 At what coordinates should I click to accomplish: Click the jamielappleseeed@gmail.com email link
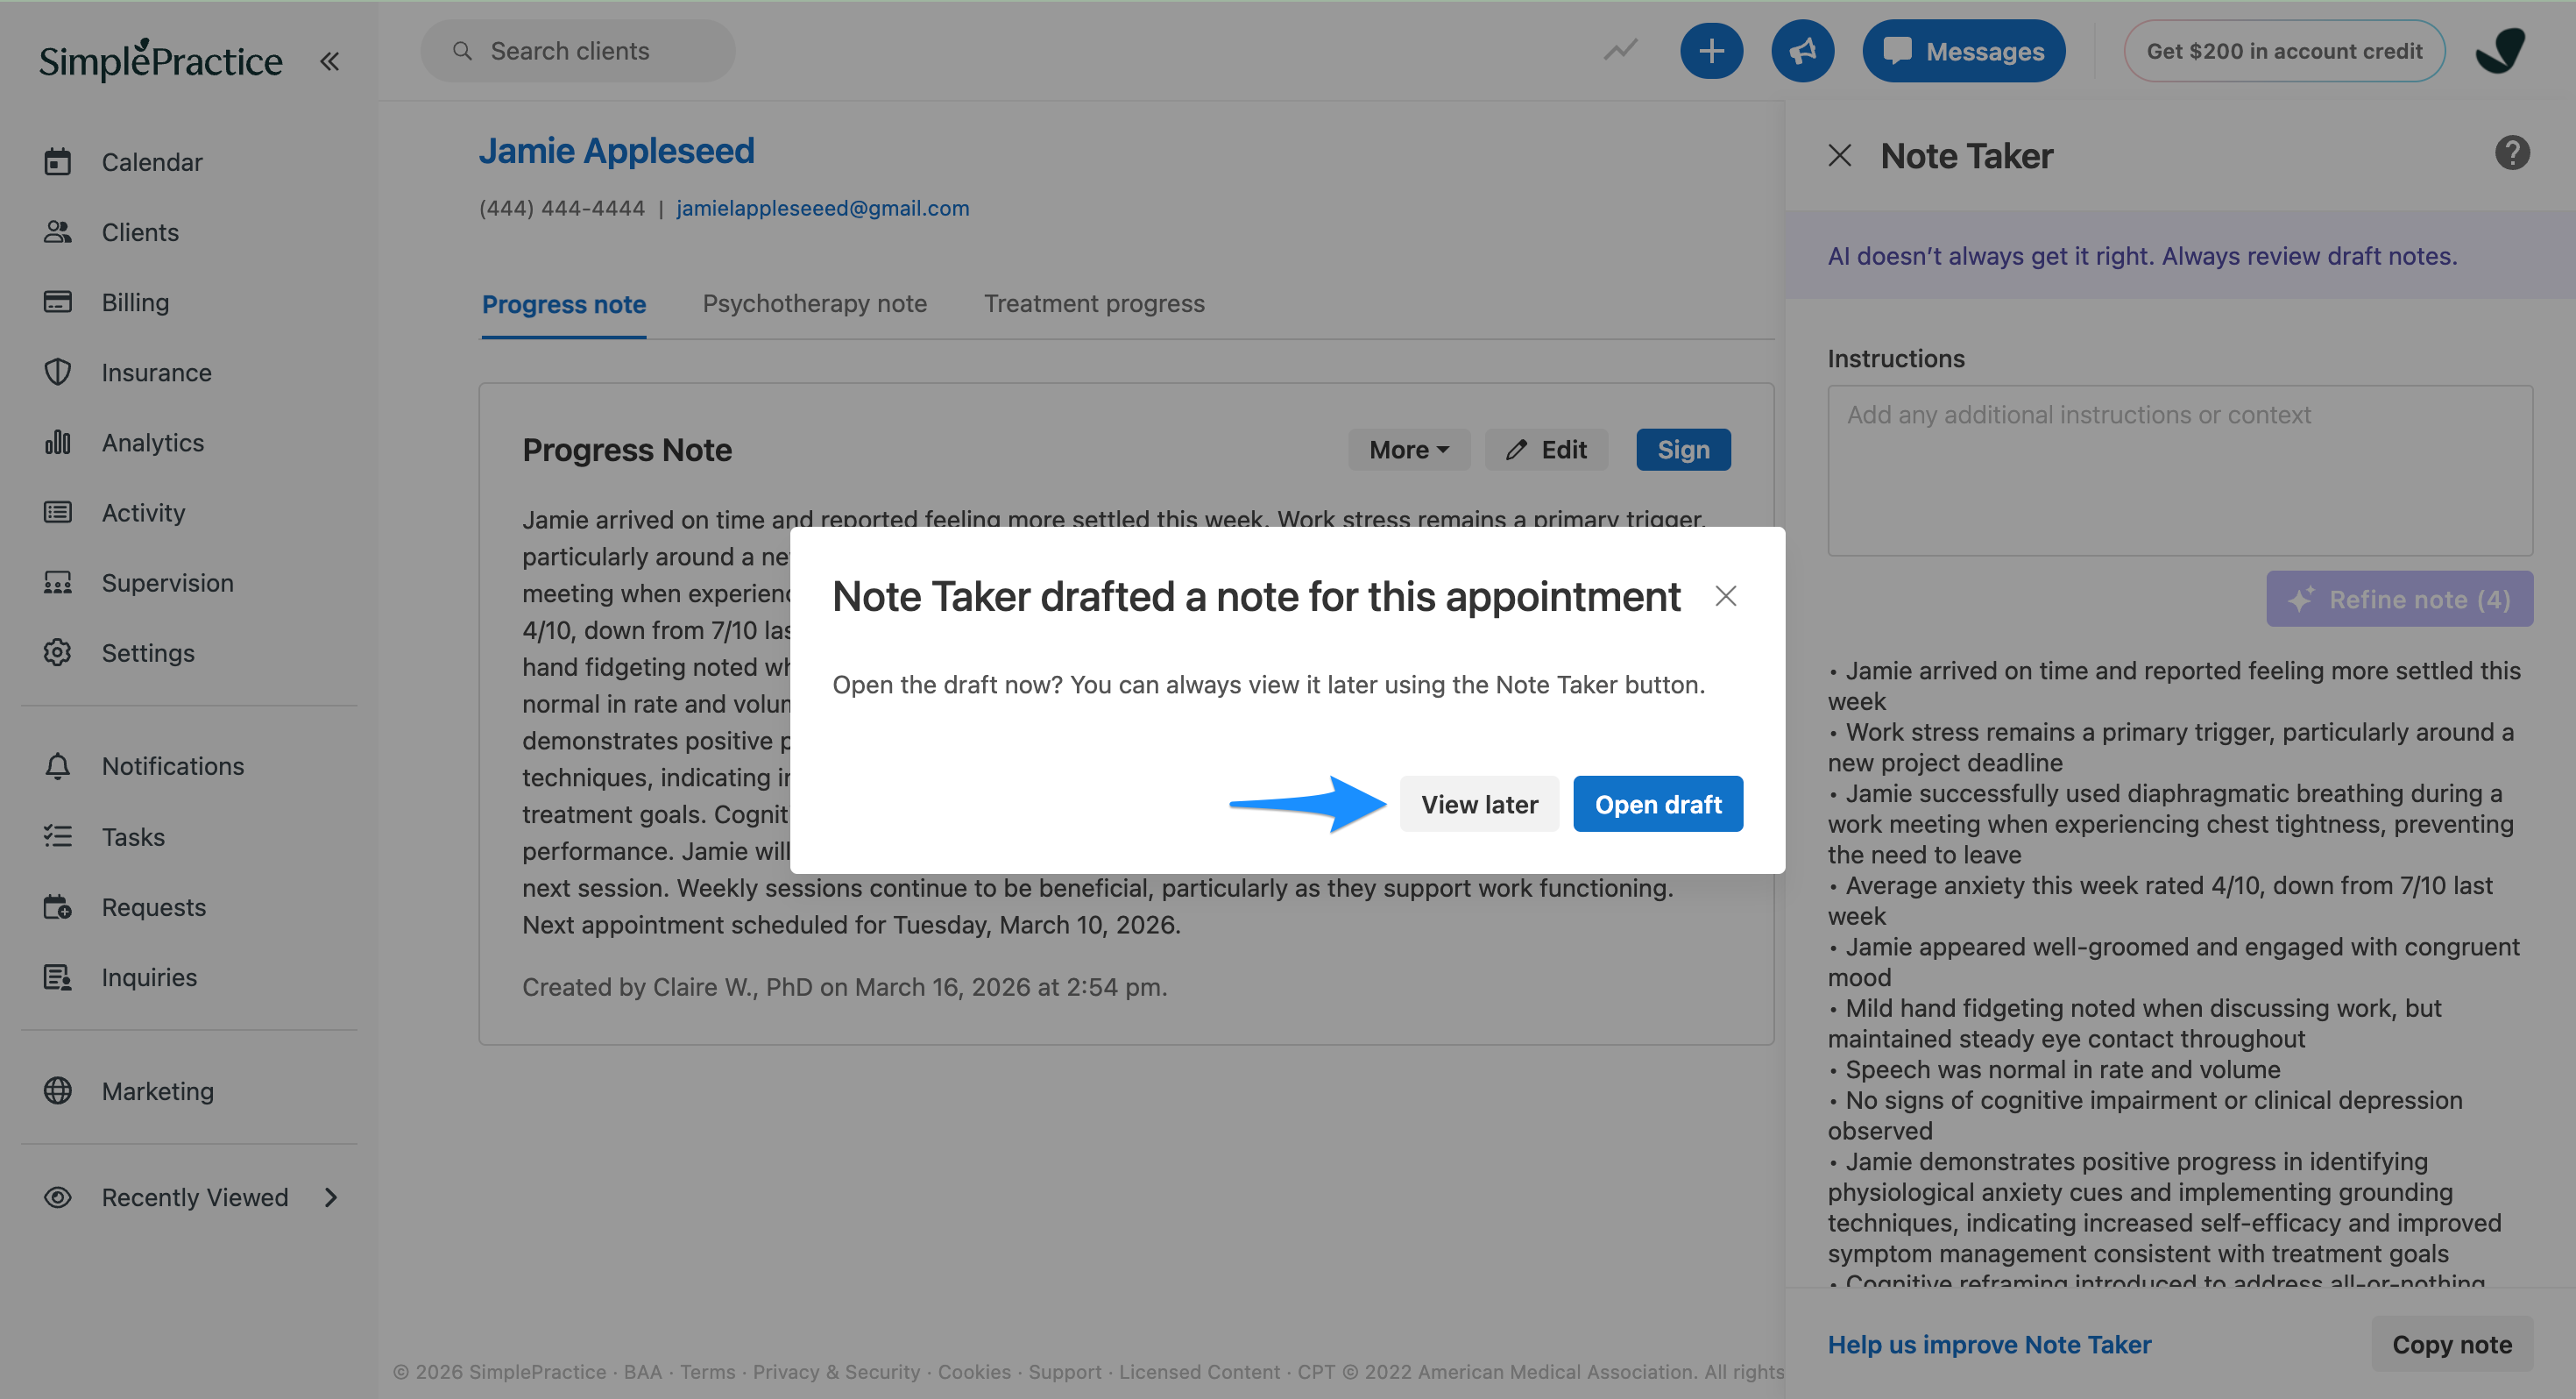tap(822, 208)
